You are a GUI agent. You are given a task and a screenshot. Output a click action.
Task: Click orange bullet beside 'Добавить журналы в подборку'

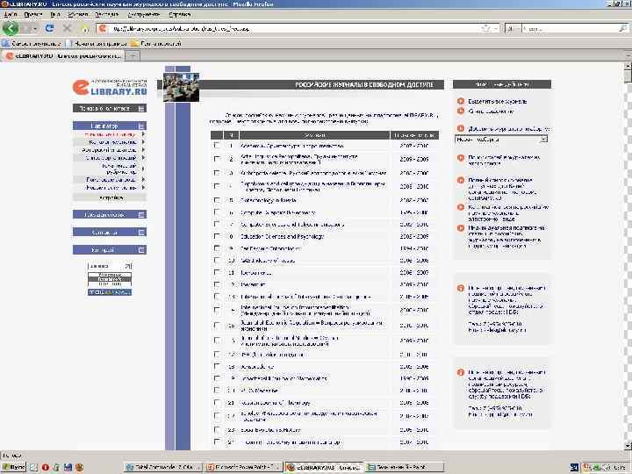pos(461,128)
